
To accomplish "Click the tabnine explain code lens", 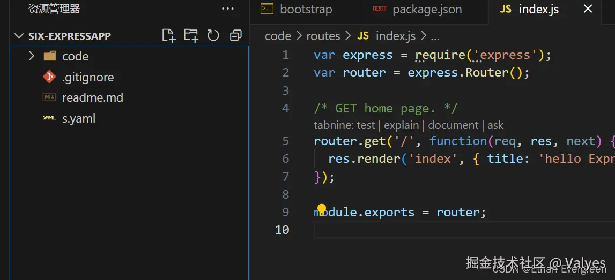I will coord(401,126).
